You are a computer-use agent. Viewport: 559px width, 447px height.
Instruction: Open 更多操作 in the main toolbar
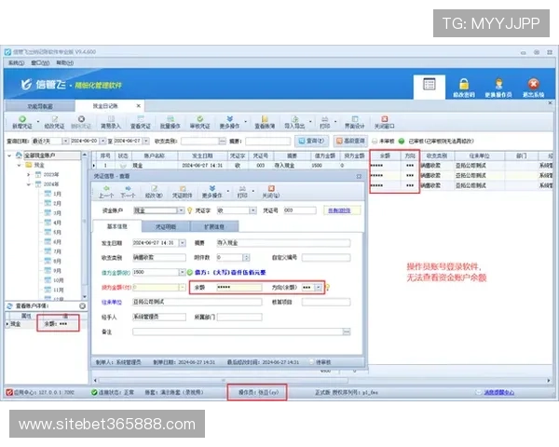coord(229,122)
